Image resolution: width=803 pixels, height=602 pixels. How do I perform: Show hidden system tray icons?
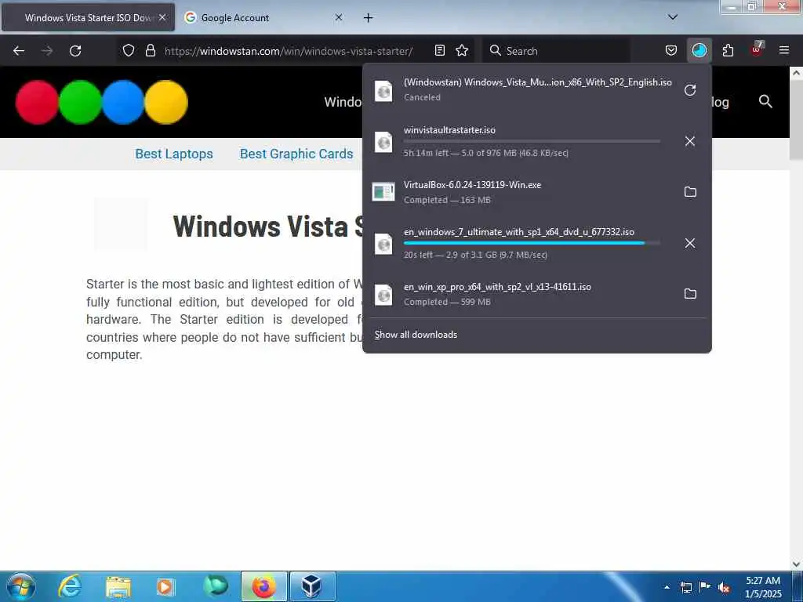coord(667,587)
